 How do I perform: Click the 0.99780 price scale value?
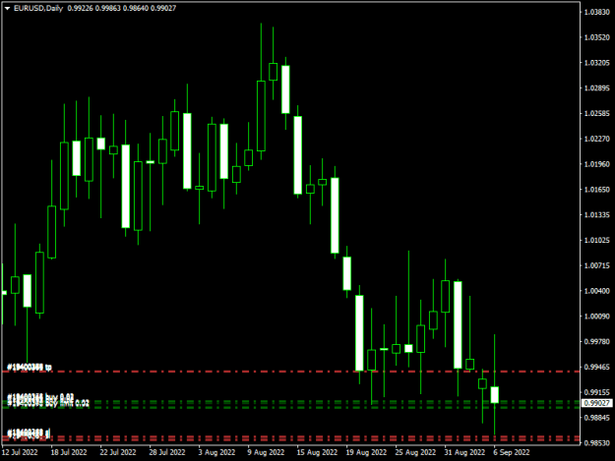[x=597, y=341]
